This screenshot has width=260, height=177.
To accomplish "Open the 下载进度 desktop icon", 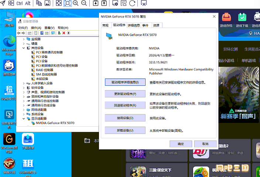I will [x=28, y=141].
